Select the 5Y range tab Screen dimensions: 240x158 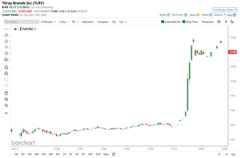click(83, 154)
